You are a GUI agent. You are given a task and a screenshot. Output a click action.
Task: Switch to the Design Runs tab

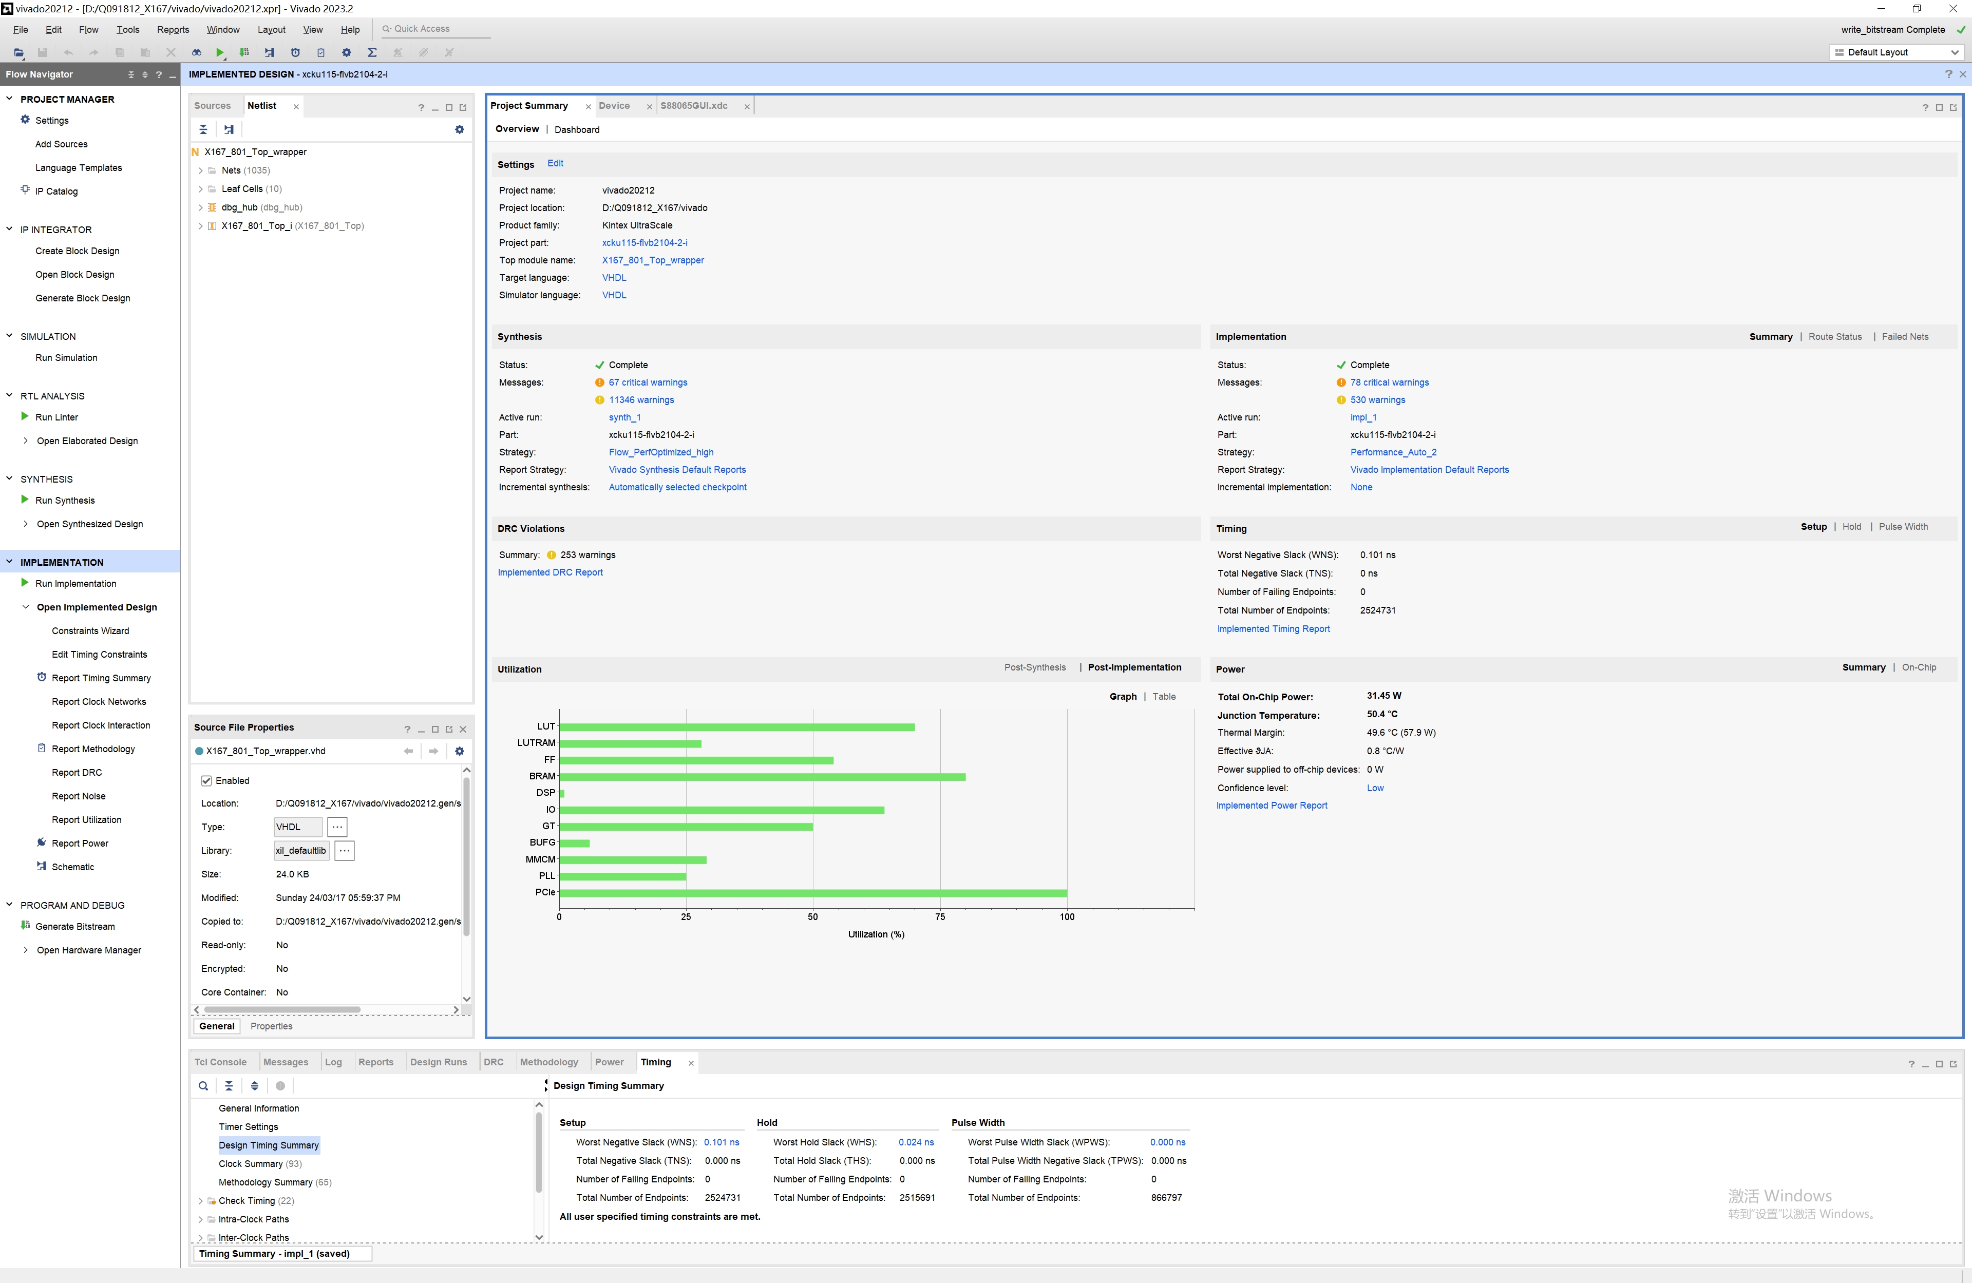[438, 1062]
